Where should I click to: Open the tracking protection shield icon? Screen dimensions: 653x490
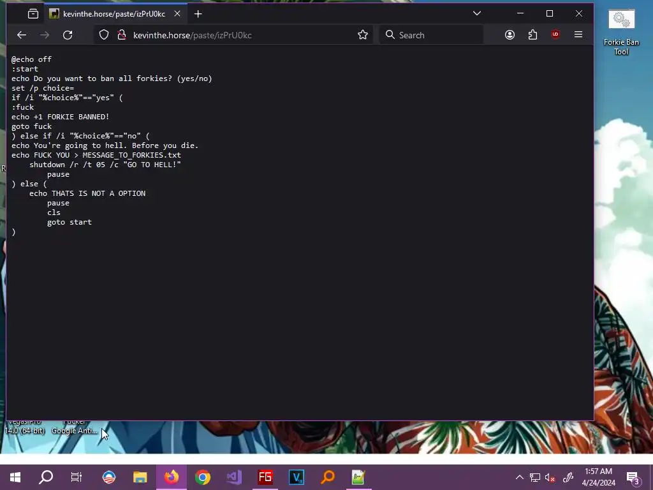(x=104, y=35)
